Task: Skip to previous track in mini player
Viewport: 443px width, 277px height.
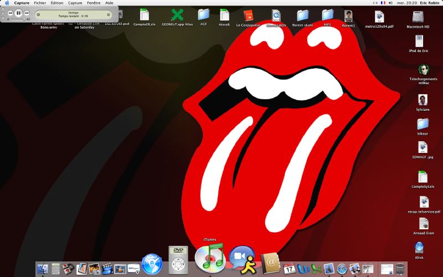Action: click(10, 13)
